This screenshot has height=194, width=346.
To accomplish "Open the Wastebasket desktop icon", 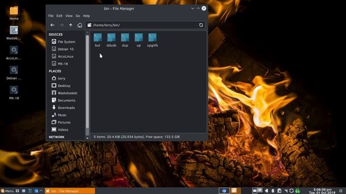I will [14, 32].
